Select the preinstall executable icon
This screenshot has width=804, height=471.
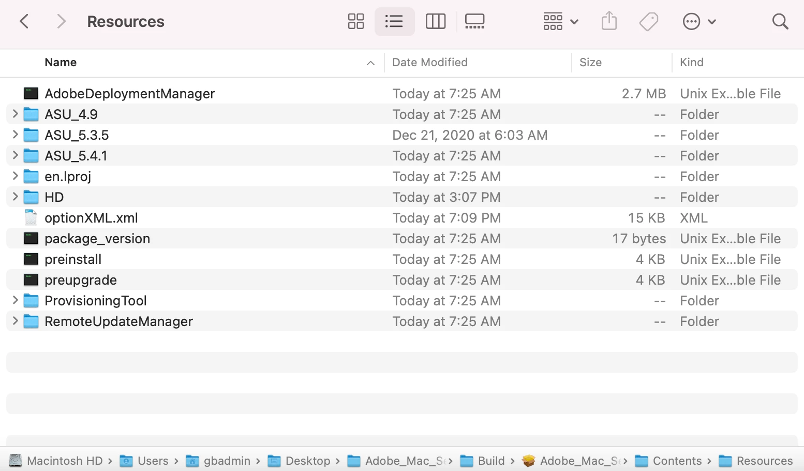coord(31,259)
